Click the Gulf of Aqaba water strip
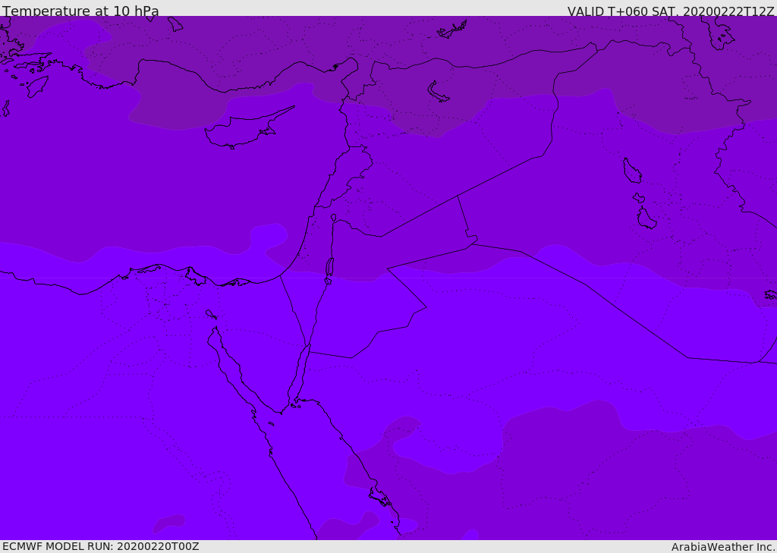Screen dimensions: 777x553 (301, 372)
